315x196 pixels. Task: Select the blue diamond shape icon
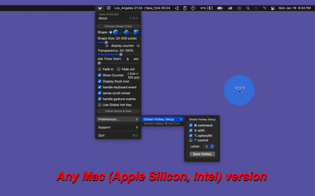click(126, 32)
